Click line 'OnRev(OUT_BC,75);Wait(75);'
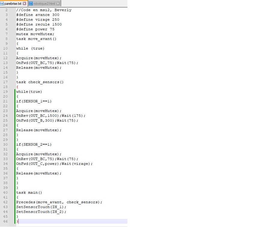259x227 pixels. coord(47,159)
